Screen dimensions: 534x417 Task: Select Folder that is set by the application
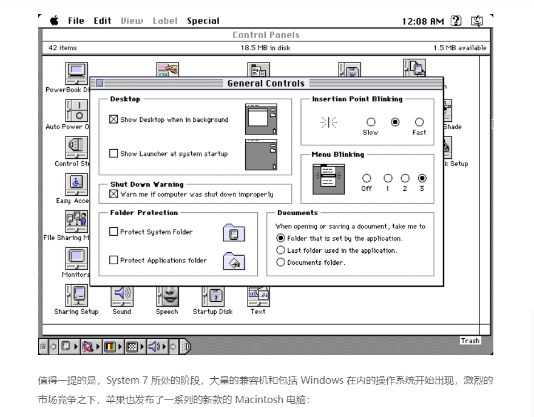point(280,238)
